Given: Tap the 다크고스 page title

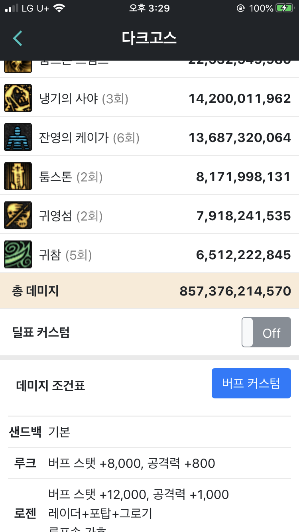Looking at the screenshot, I should (x=149, y=38).
